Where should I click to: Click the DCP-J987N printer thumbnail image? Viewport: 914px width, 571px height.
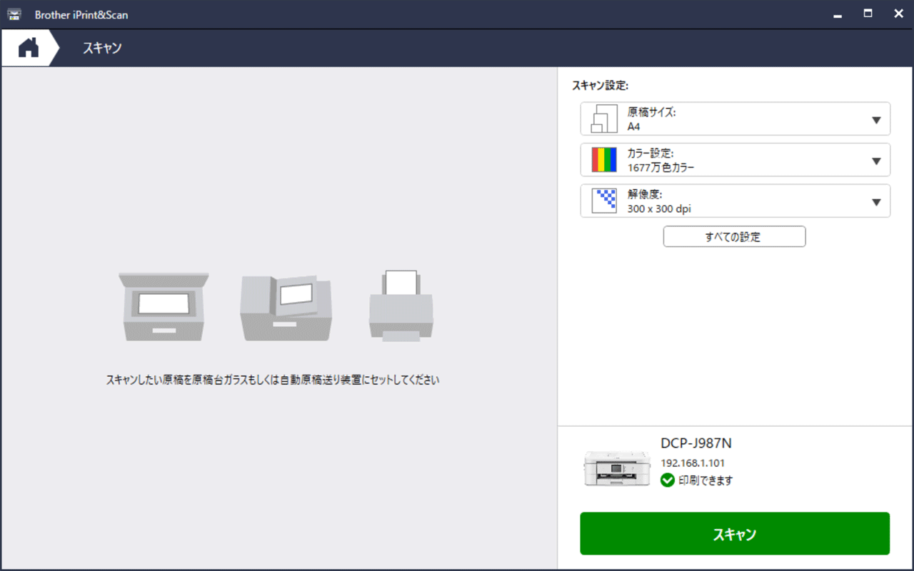618,468
